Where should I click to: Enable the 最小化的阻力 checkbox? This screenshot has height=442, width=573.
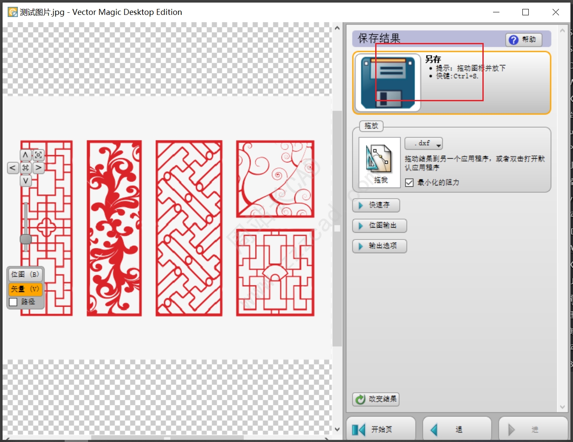coord(409,182)
